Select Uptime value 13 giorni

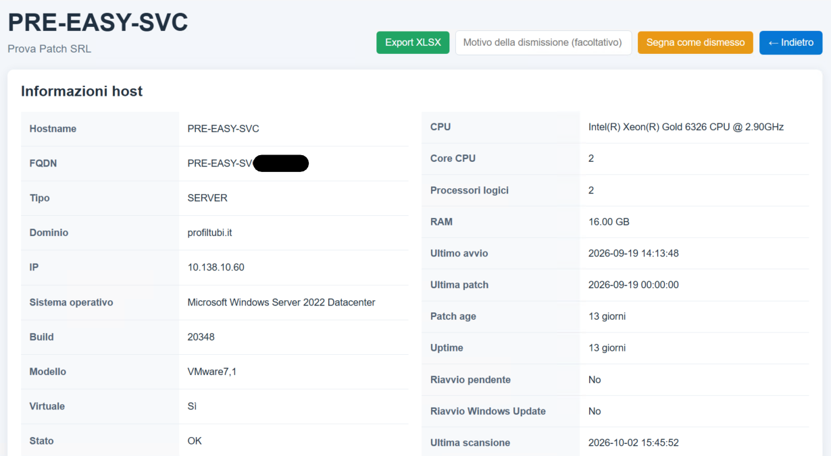point(607,348)
